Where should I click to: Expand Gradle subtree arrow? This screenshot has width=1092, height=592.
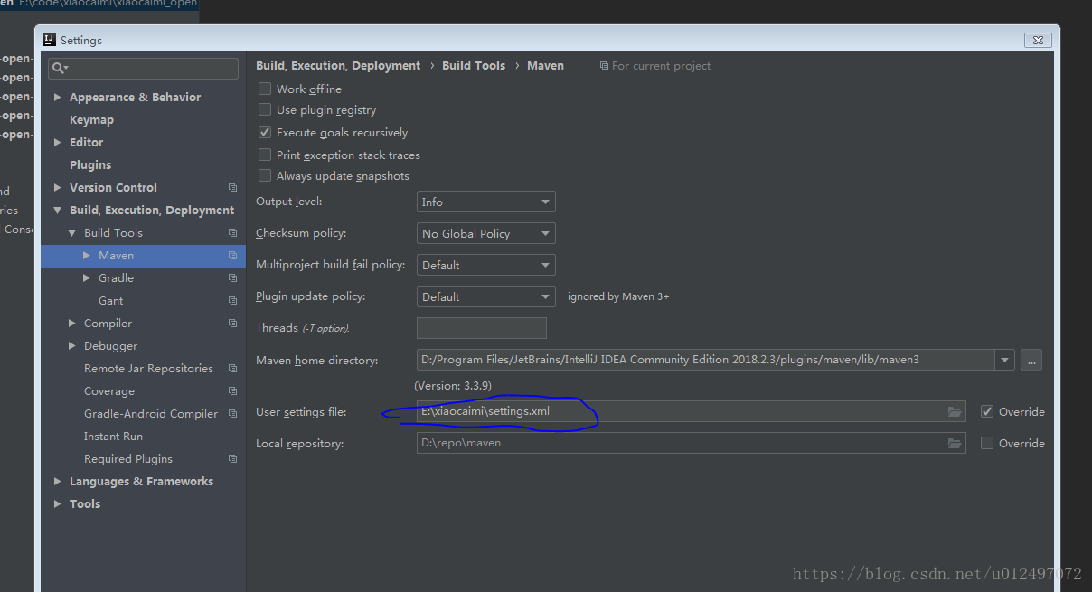(x=87, y=278)
